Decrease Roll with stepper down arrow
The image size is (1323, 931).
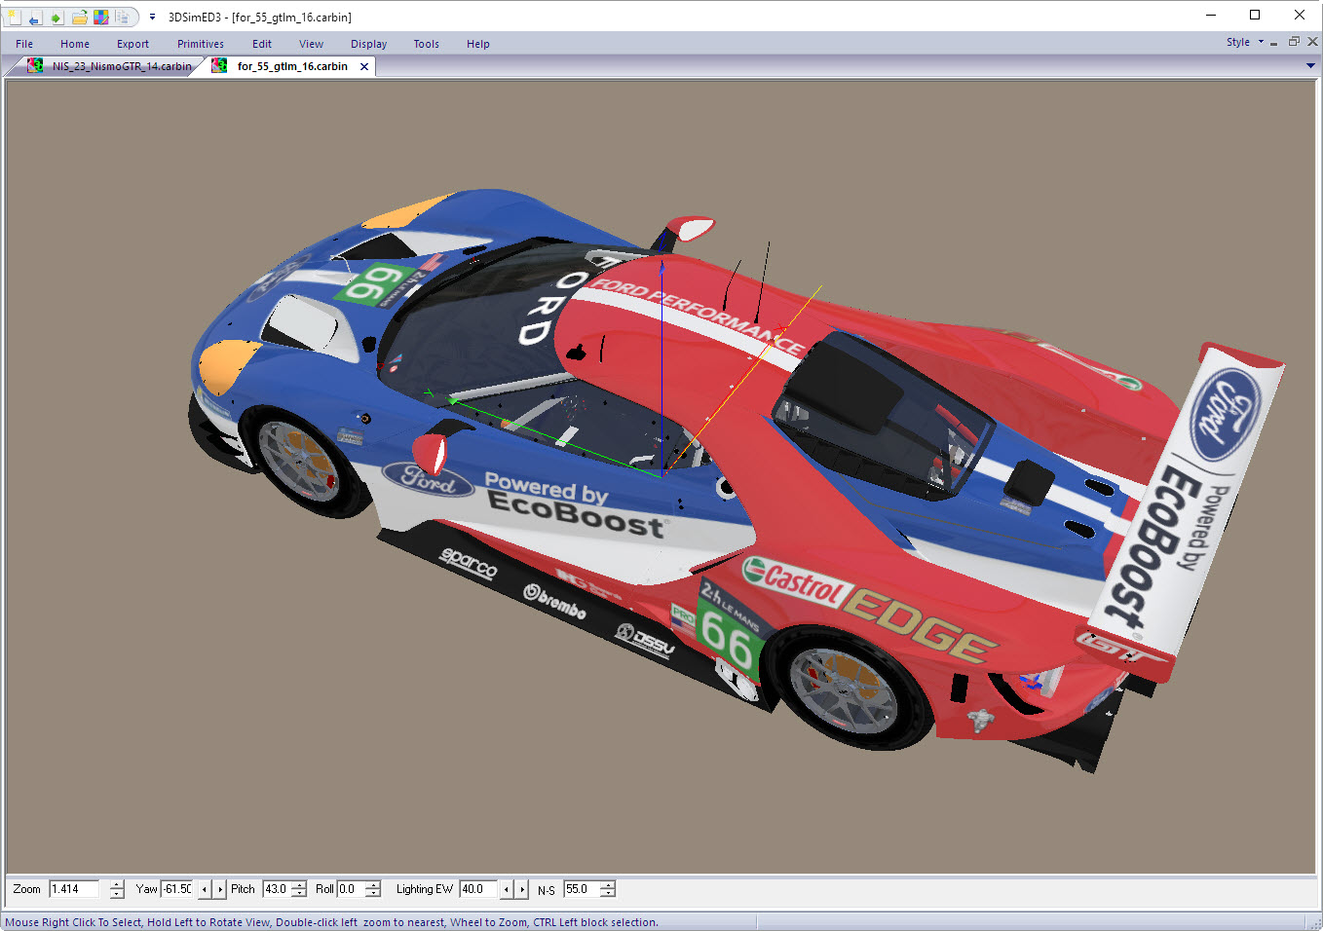click(373, 894)
